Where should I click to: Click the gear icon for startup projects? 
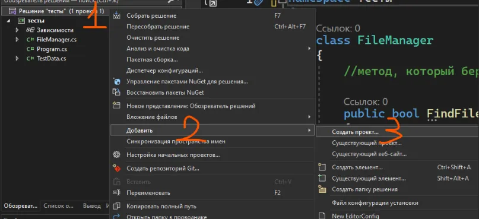coord(116,154)
